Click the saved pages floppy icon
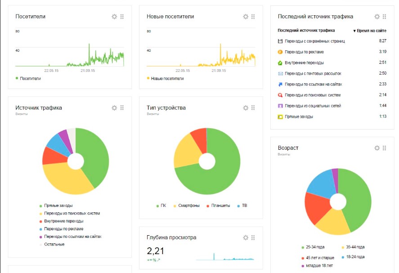This screenshot has height=273, width=399. (x=280, y=41)
